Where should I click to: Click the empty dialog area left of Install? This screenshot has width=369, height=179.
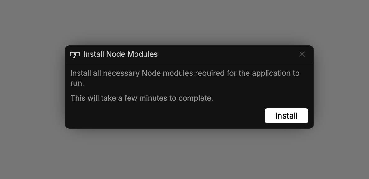pyautogui.click(x=165, y=116)
